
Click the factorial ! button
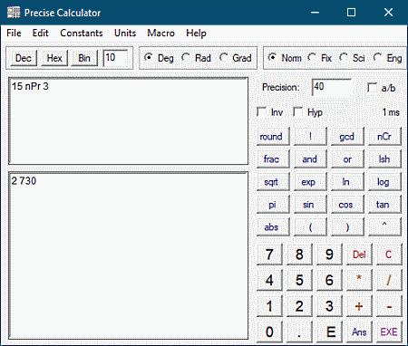[x=310, y=137]
